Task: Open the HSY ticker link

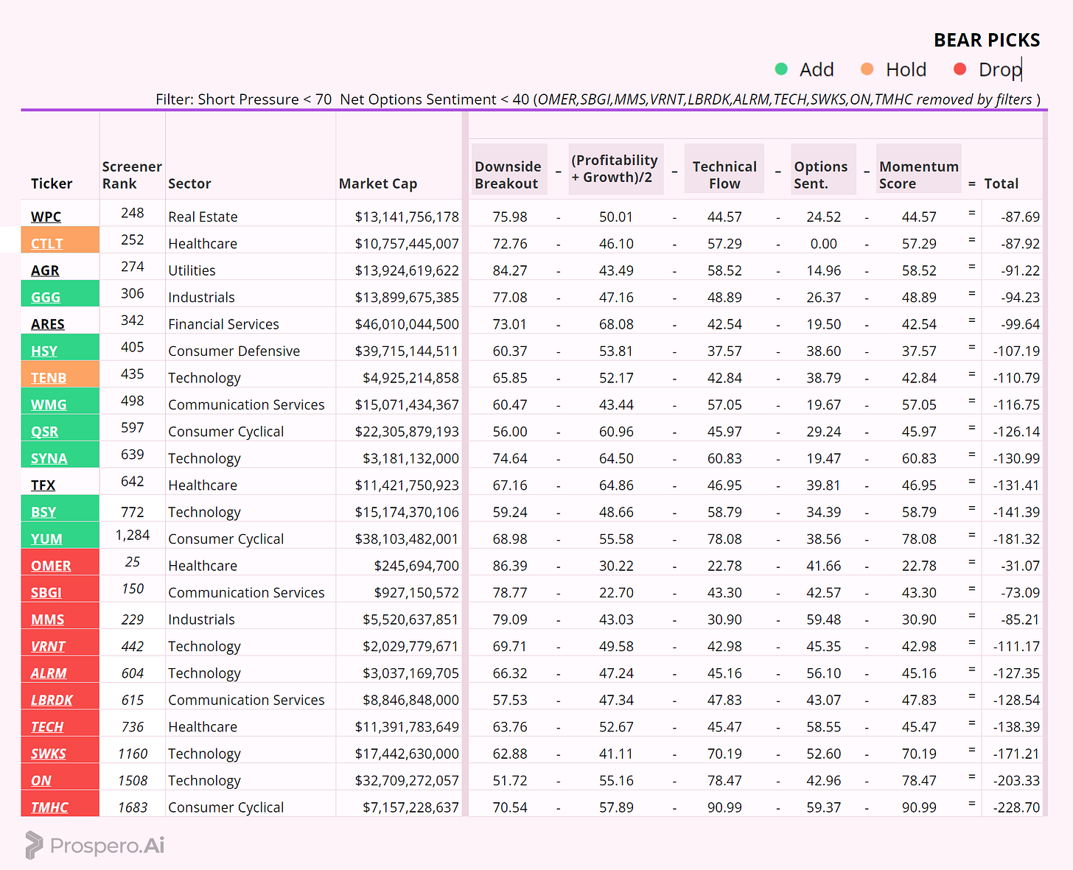Action: click(44, 351)
